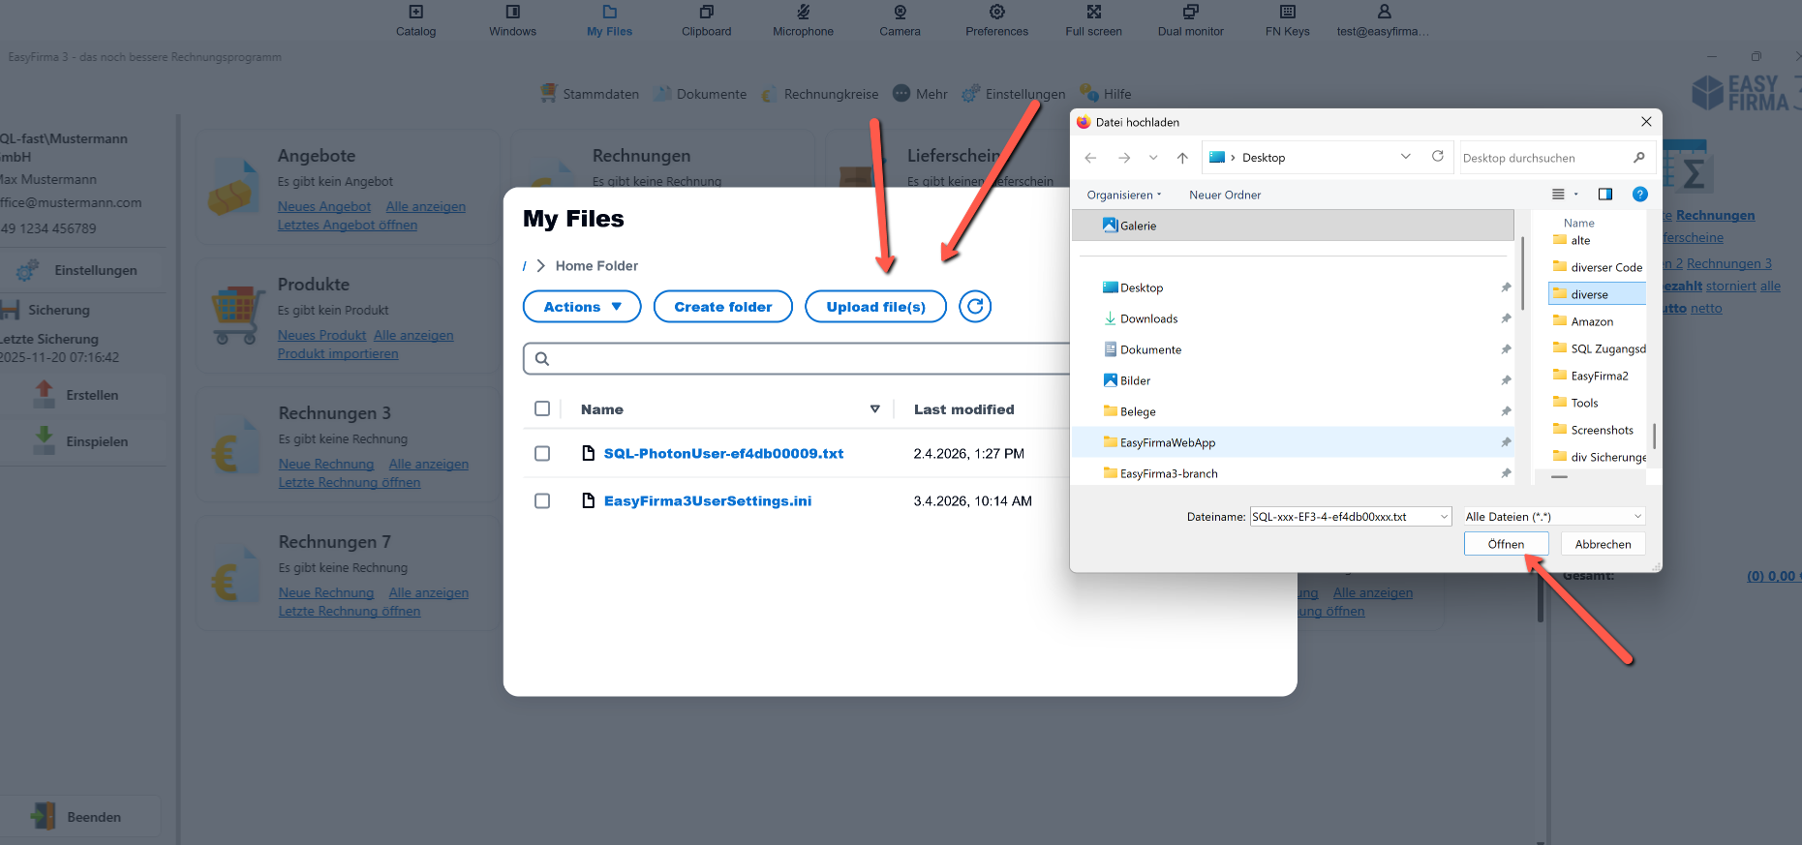This screenshot has width=1802, height=845.
Task: Click the Öffnen button
Action: pos(1506,544)
